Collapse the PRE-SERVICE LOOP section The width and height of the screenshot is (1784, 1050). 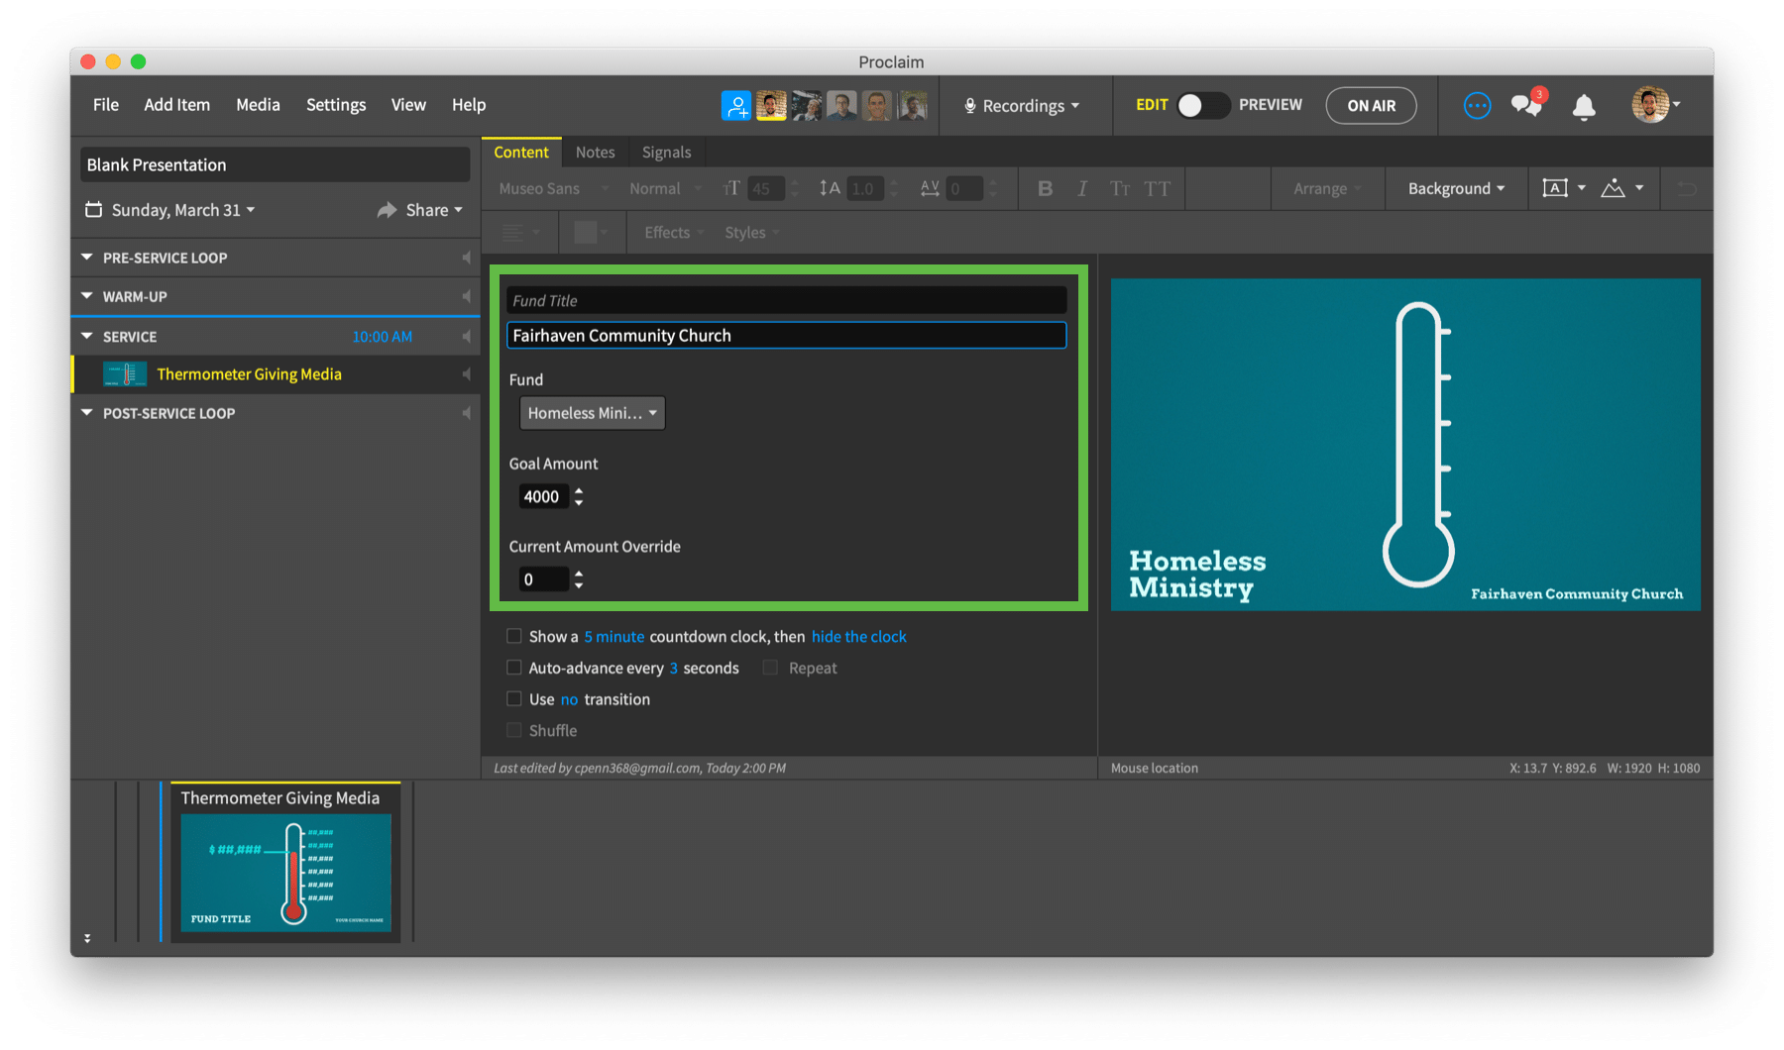[x=87, y=258]
